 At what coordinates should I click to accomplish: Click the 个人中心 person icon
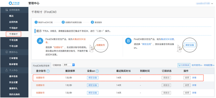pyautogui.click(x=6, y=70)
